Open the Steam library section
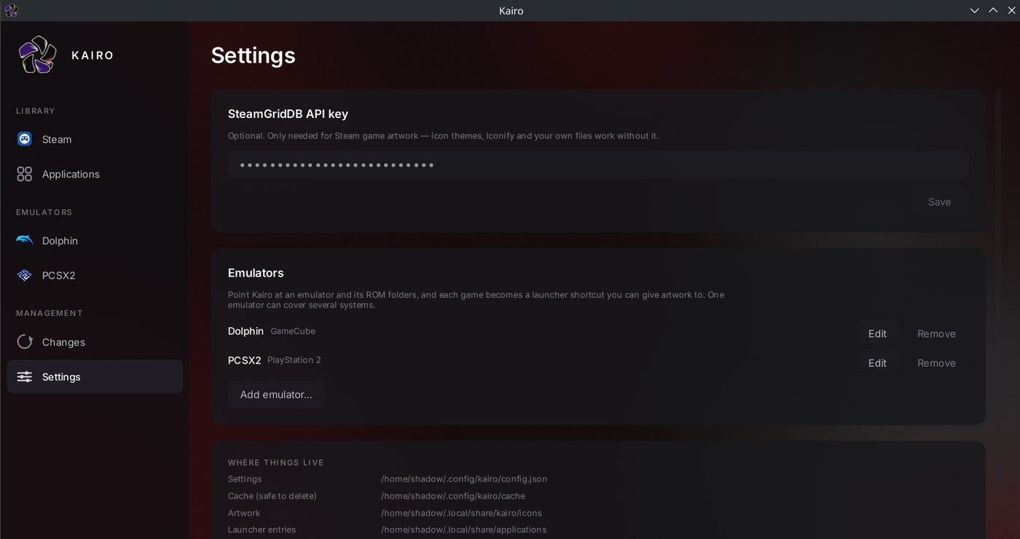The image size is (1020, 539). click(95, 139)
